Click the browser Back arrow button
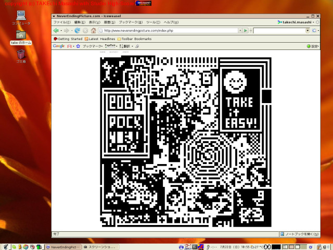This screenshot has width=333, height=250. [56, 31]
